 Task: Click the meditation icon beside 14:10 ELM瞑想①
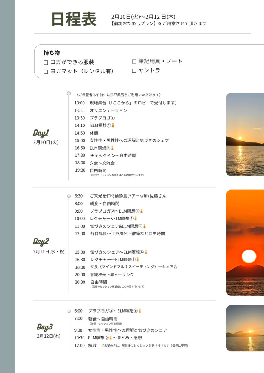pyautogui.click(x=113, y=125)
